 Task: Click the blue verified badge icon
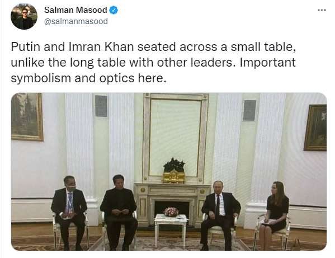click(x=114, y=10)
